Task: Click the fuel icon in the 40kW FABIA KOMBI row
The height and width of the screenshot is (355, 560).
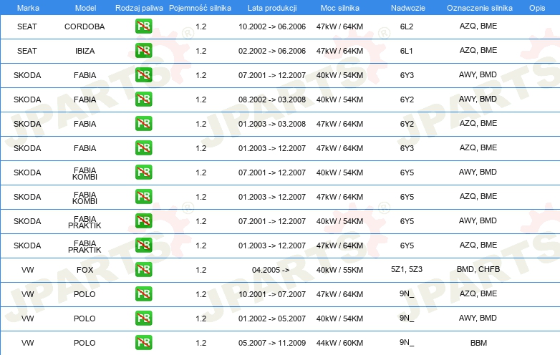Action: click(x=143, y=172)
